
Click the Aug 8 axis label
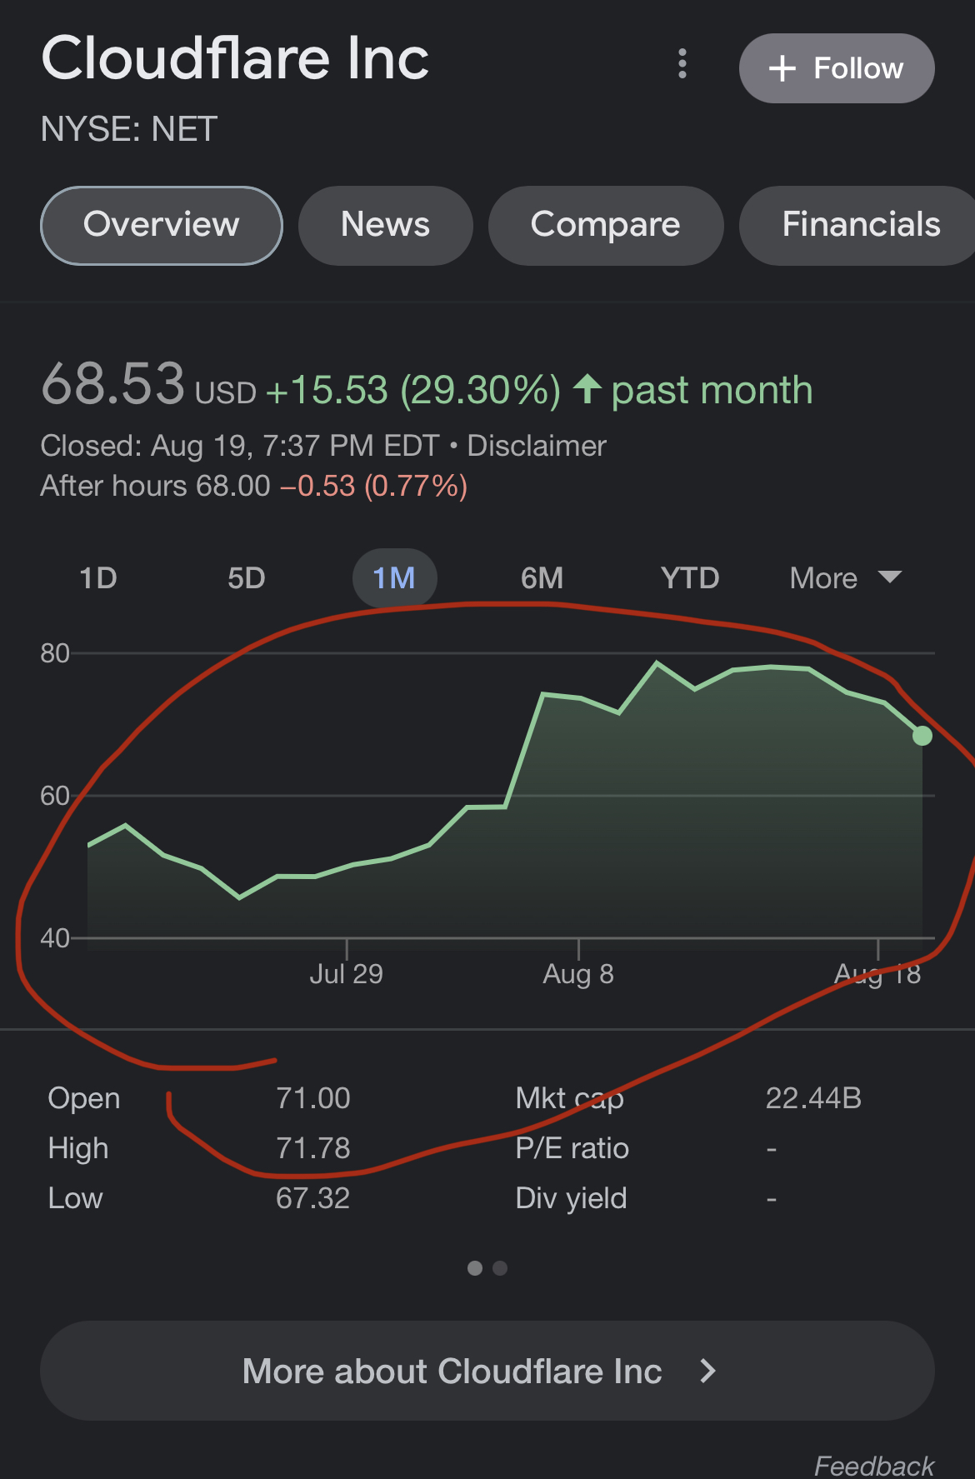578,973
